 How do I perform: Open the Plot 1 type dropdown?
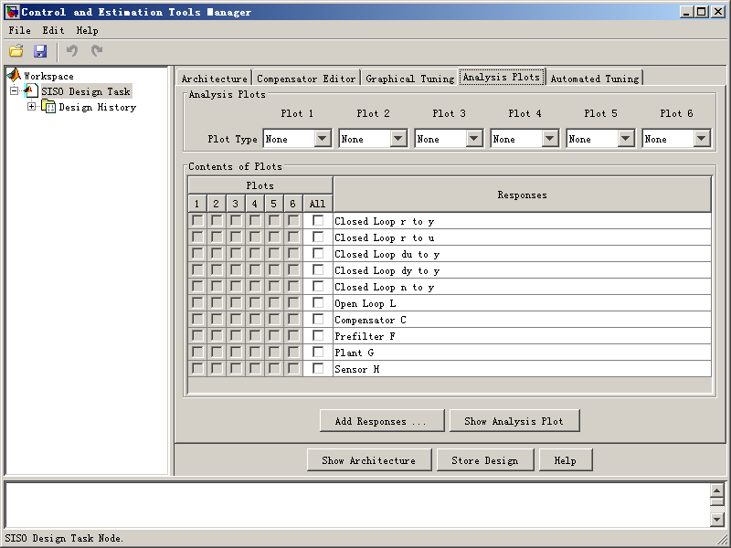click(x=323, y=139)
